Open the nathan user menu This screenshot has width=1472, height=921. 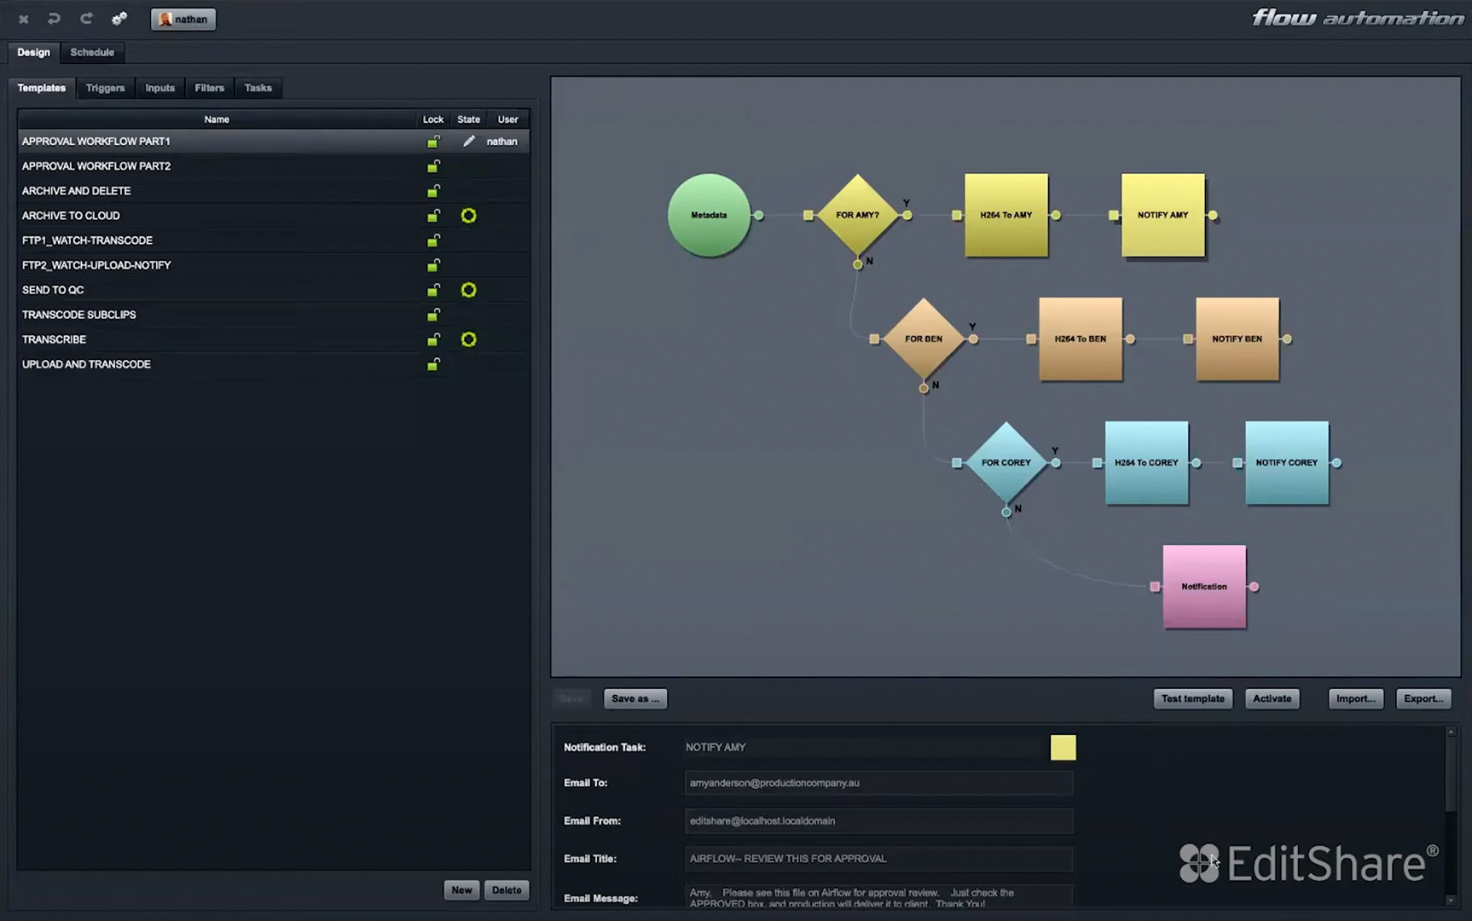[x=183, y=19]
